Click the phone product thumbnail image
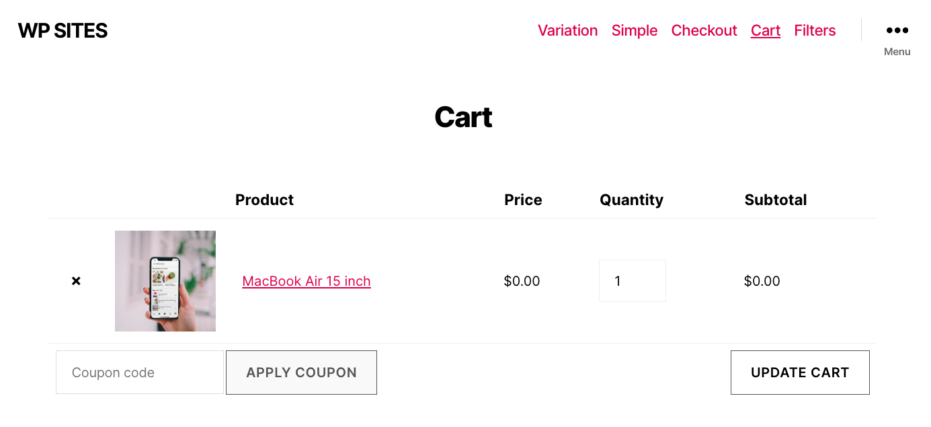This screenshot has width=931, height=427. [165, 281]
